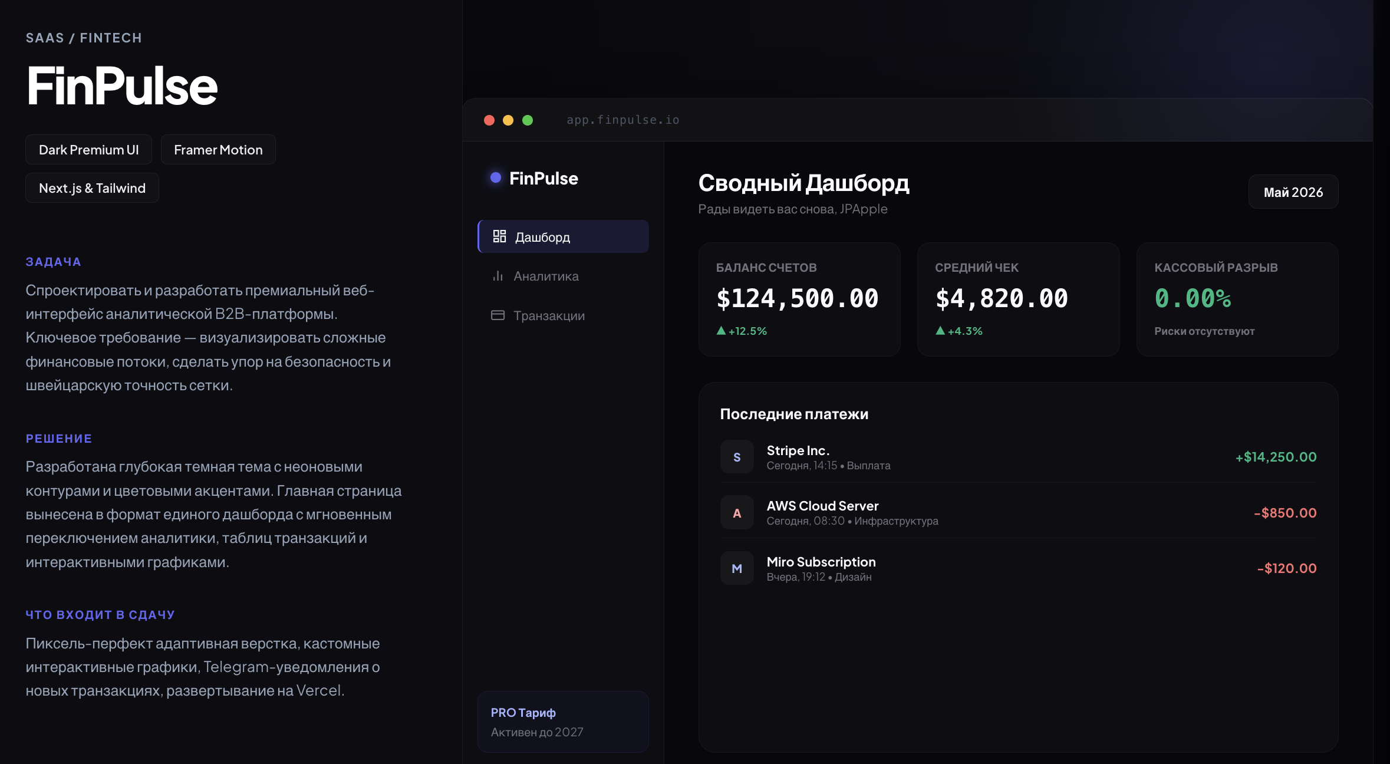Click the $124,500.00 balance value
Viewport: 1390px width, 764px height.
(x=798, y=298)
